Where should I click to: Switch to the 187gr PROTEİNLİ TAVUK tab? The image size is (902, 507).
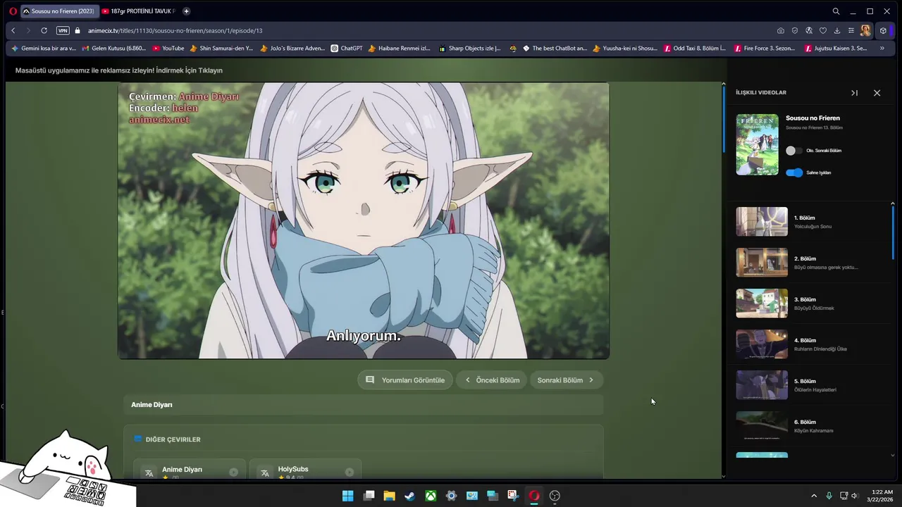coord(138,11)
